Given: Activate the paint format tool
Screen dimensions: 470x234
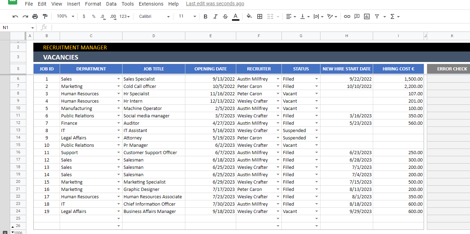Looking at the screenshot, I should 45,16.
